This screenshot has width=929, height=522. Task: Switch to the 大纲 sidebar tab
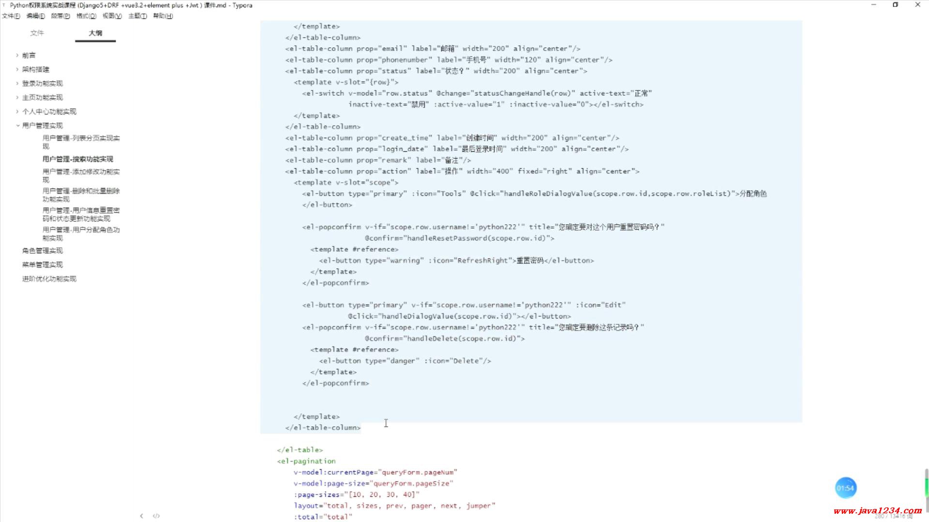click(x=95, y=33)
